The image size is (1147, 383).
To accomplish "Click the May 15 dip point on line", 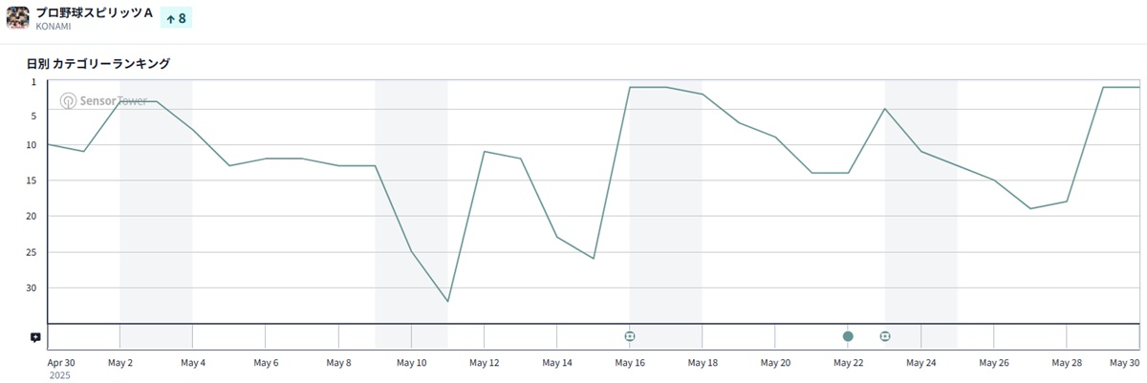I will coord(594,259).
